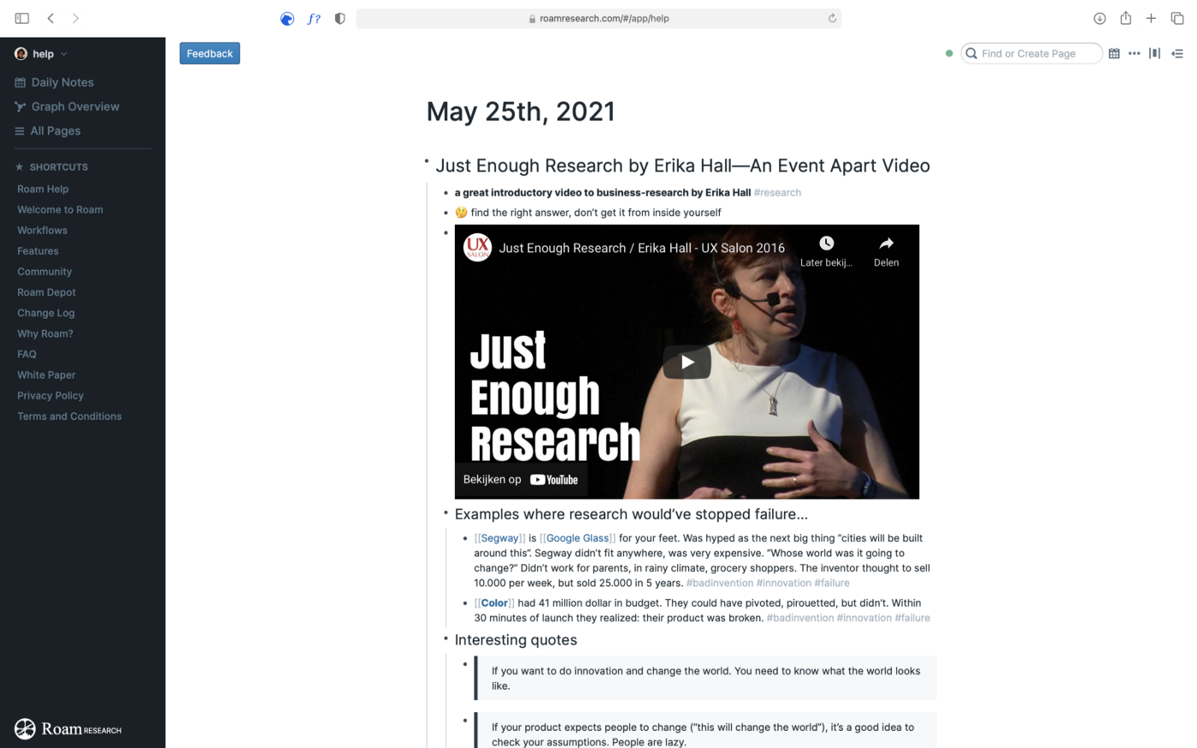Click the Safari address bar
Viewport: 1197px width, 748px height.
tap(598, 18)
